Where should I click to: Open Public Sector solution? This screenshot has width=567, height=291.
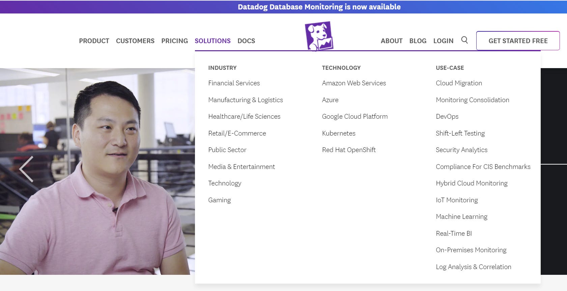pyautogui.click(x=227, y=150)
